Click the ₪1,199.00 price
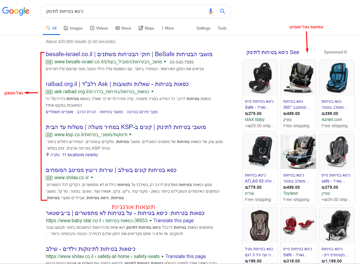 (x=332, y=261)
